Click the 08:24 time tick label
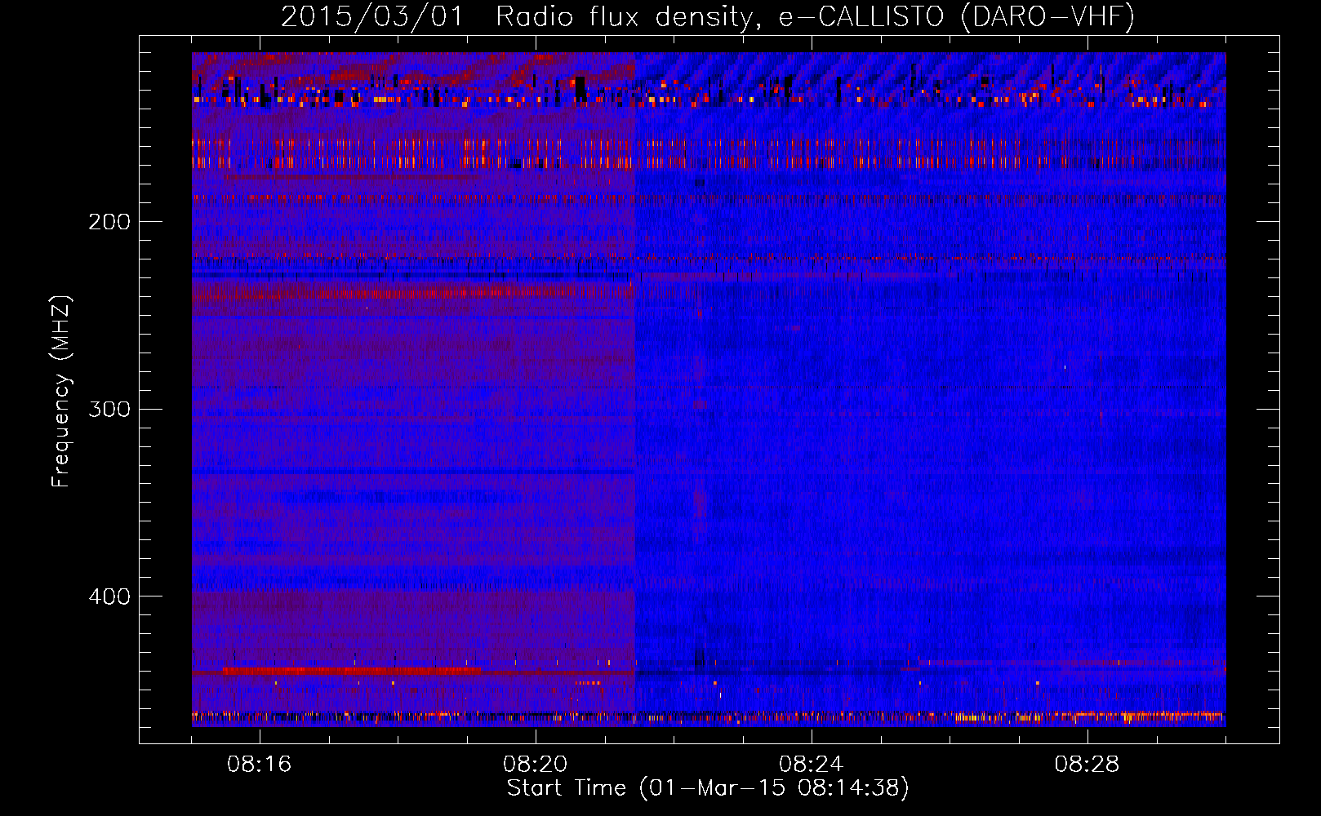The height and width of the screenshot is (816, 1321). tap(811, 765)
